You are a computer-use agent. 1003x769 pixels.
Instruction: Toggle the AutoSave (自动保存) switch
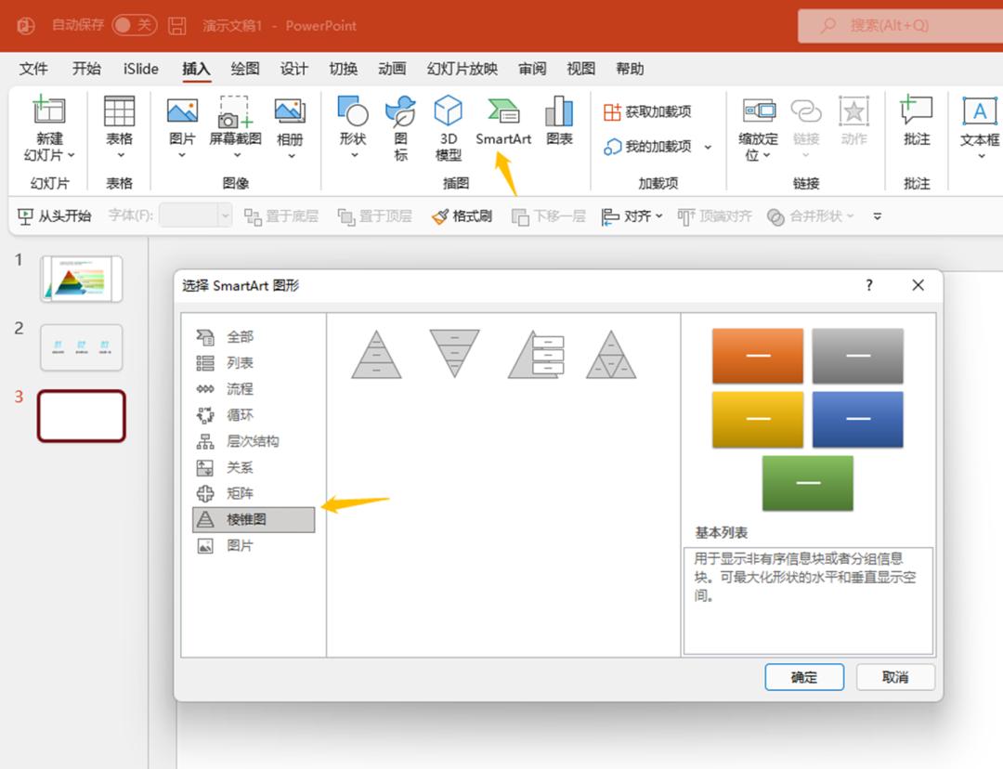[x=135, y=25]
